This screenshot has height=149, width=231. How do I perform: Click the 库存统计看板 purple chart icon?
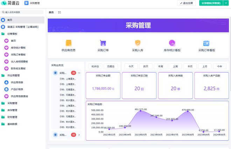pos(172,43)
